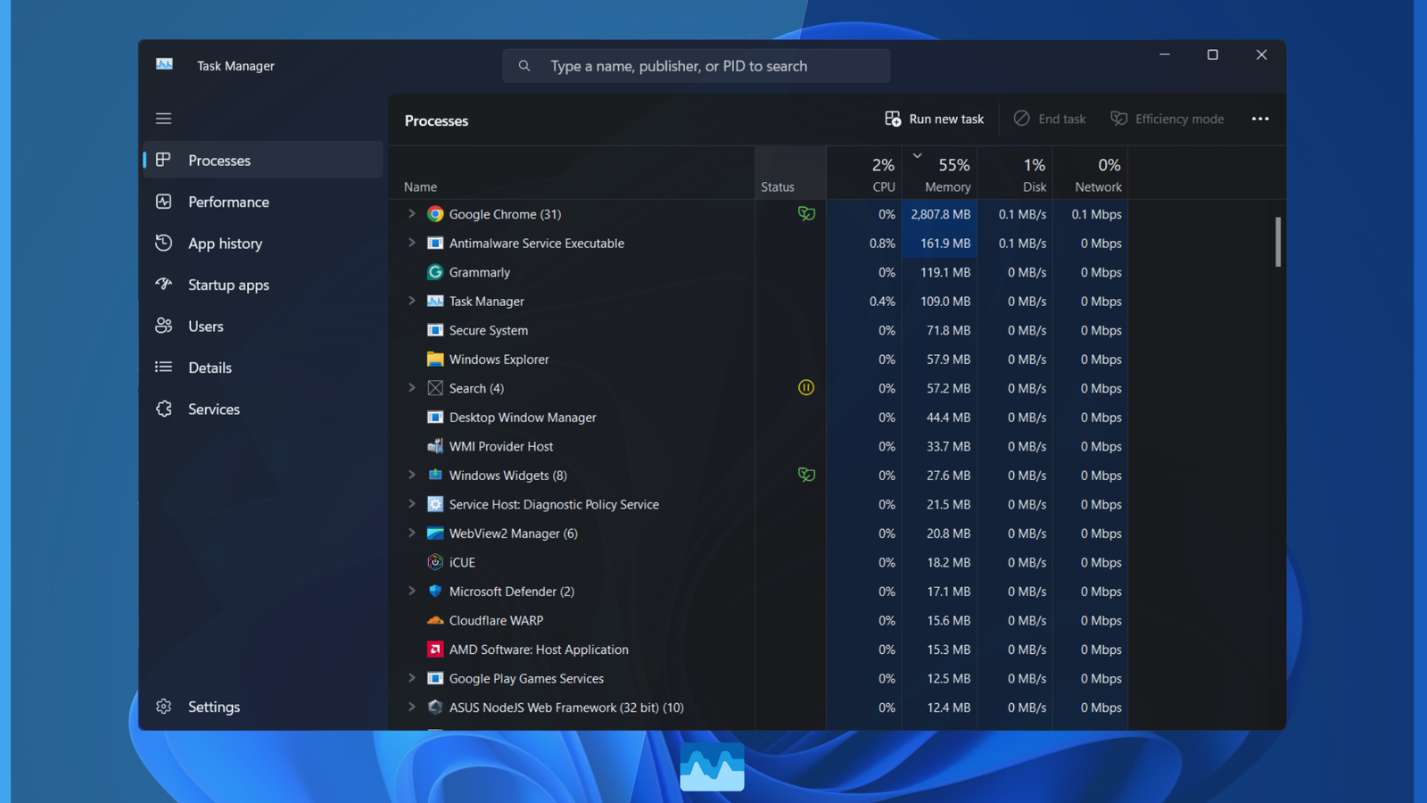Click the Search process icon
Screen dimensions: 1427x803
click(435, 388)
